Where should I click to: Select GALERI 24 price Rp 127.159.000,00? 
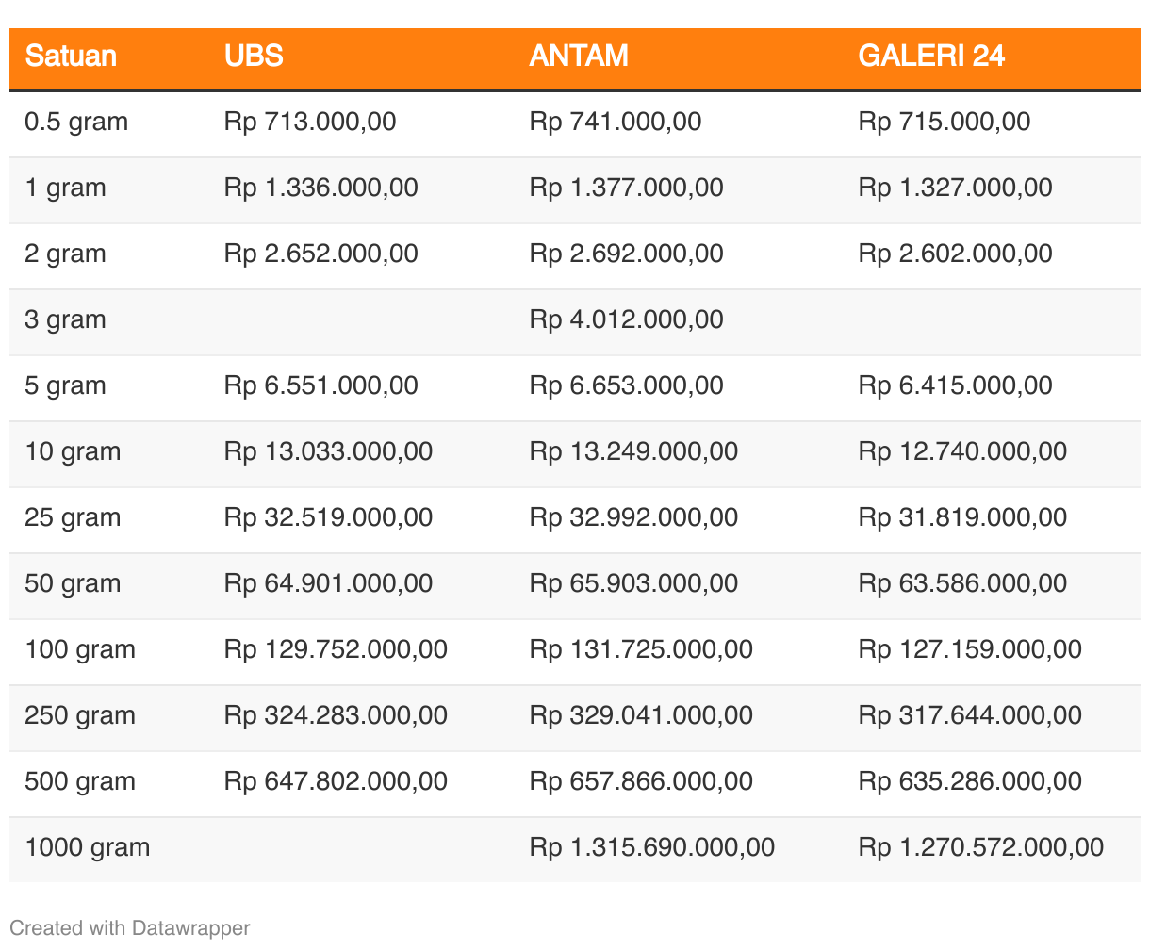(970, 649)
